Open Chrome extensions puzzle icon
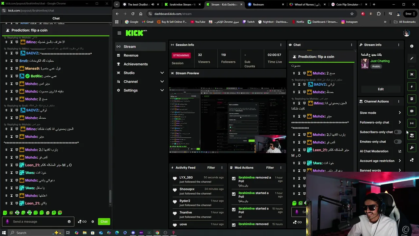This screenshot has height=236, width=419. coord(379,14)
